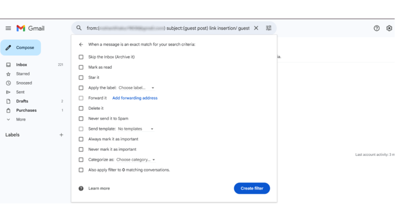Check the Forward it option
395x222 pixels.
coord(81,98)
